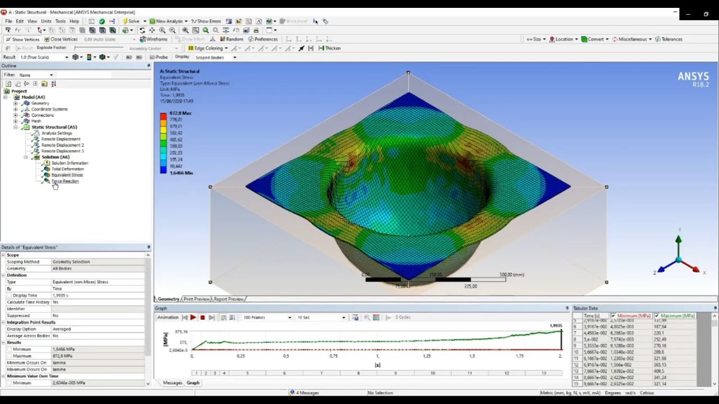Select the Rotate view tool
The image size is (719, 404).
[142, 30]
